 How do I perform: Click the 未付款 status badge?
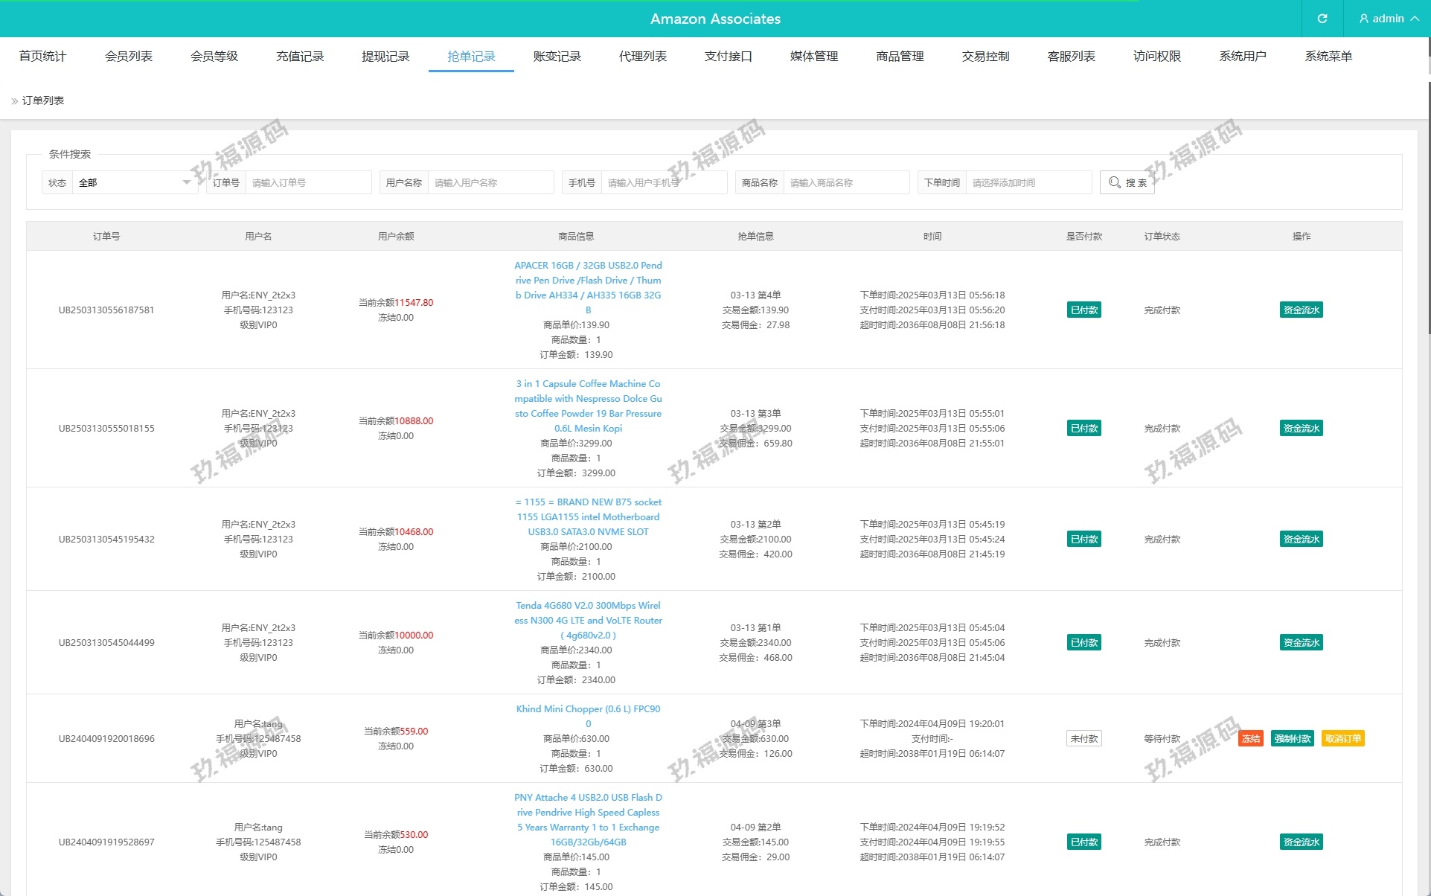[x=1083, y=738]
